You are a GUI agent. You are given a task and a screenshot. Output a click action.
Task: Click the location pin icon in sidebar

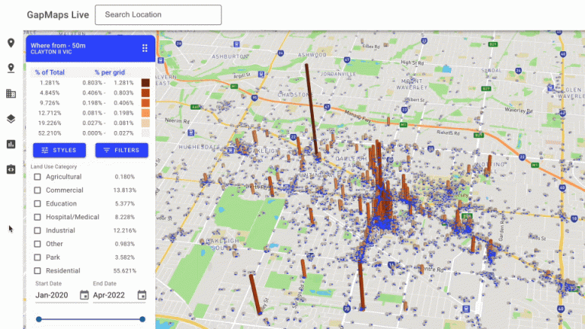tap(11, 43)
